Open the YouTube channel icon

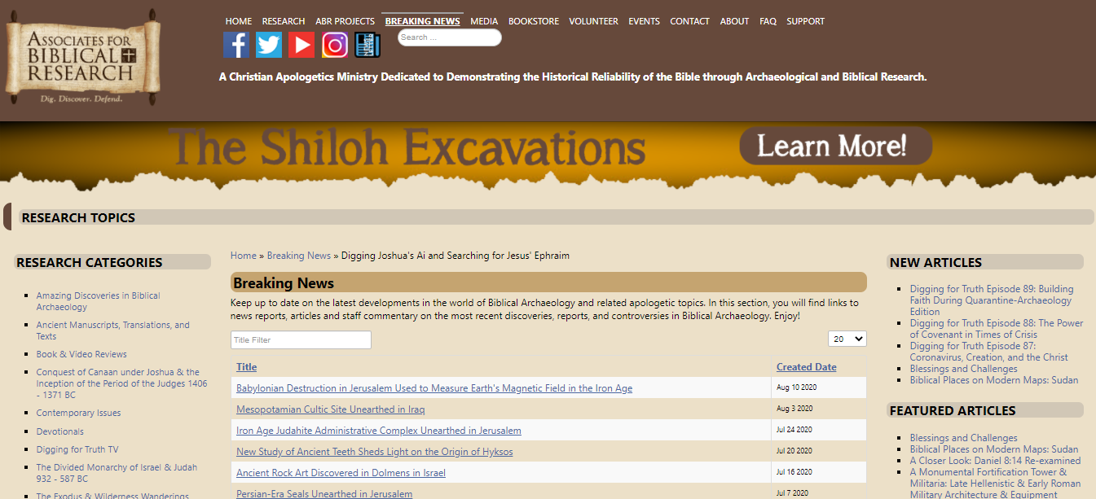click(302, 45)
